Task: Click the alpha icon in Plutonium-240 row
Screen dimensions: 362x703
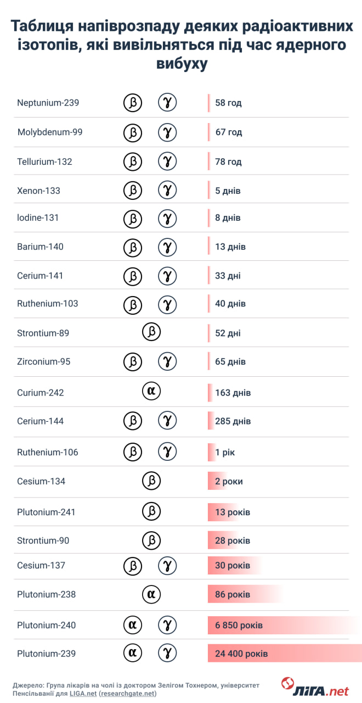Action: pyautogui.click(x=132, y=624)
